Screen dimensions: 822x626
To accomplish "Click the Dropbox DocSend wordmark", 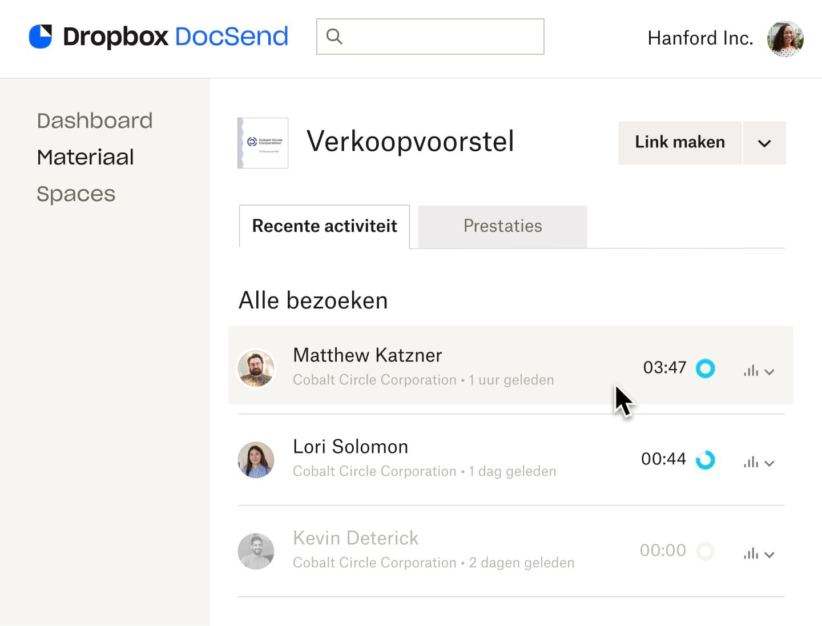I will point(176,37).
